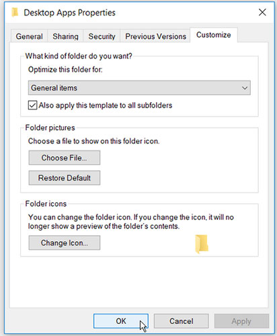Click the Cancel button
Viewport: 277px width, 336px height.
coord(181,321)
